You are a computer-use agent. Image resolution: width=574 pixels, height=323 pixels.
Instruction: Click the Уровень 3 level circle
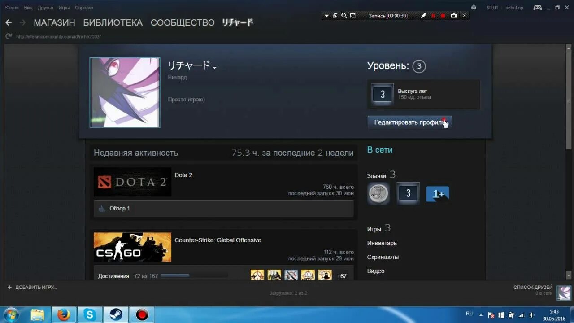pyautogui.click(x=419, y=66)
